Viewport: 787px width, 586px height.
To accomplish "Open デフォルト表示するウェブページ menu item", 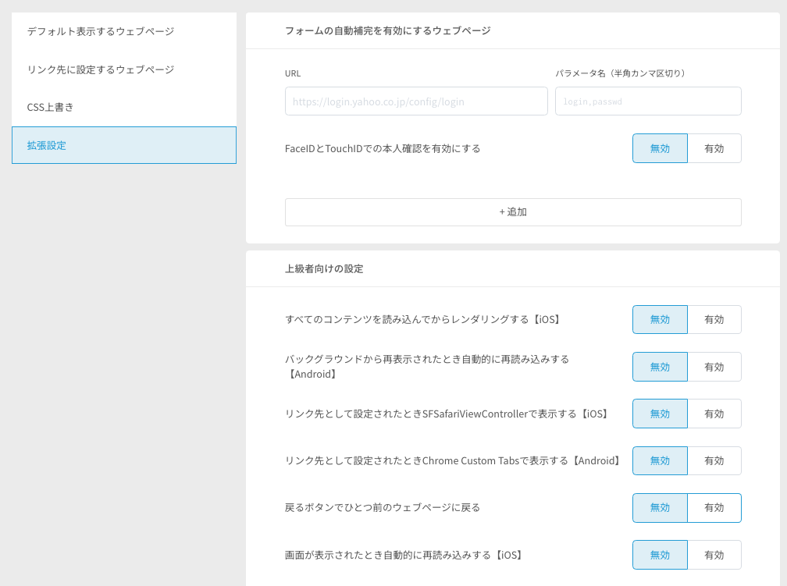I will (x=124, y=31).
